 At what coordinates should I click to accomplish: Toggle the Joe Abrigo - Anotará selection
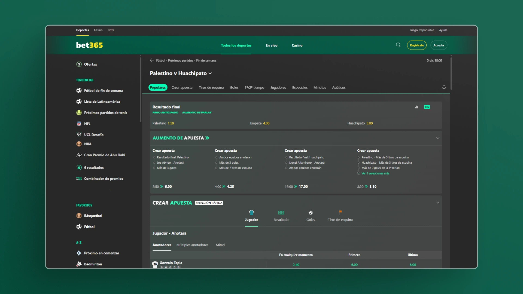tap(170, 163)
